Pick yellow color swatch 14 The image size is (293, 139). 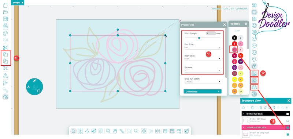(x=241, y=73)
